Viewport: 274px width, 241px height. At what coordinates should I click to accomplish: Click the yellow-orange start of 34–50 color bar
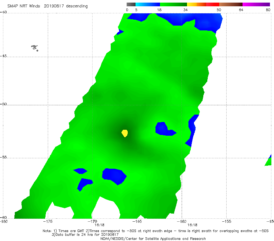192,4
